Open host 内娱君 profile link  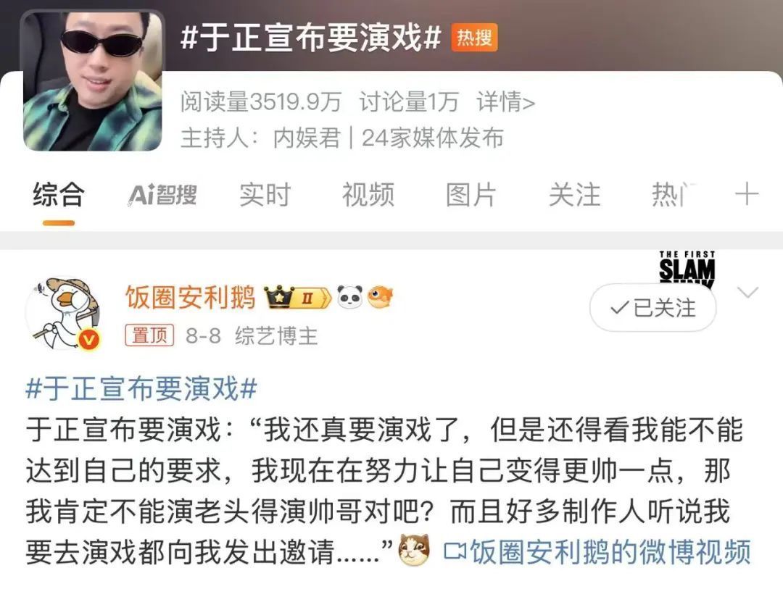pos(307,138)
